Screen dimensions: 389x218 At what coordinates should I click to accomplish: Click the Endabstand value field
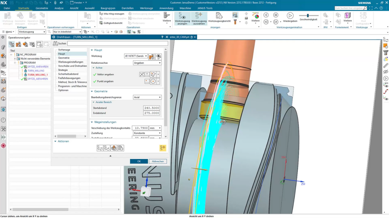152,113
